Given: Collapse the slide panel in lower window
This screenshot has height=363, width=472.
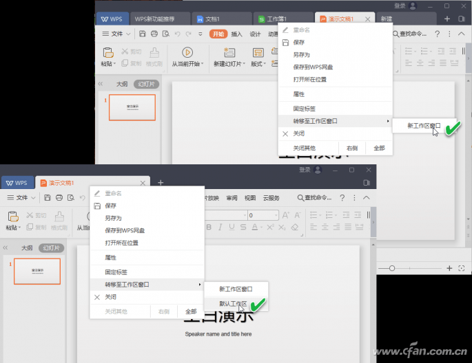Looking at the screenshot, I should 6,248.
